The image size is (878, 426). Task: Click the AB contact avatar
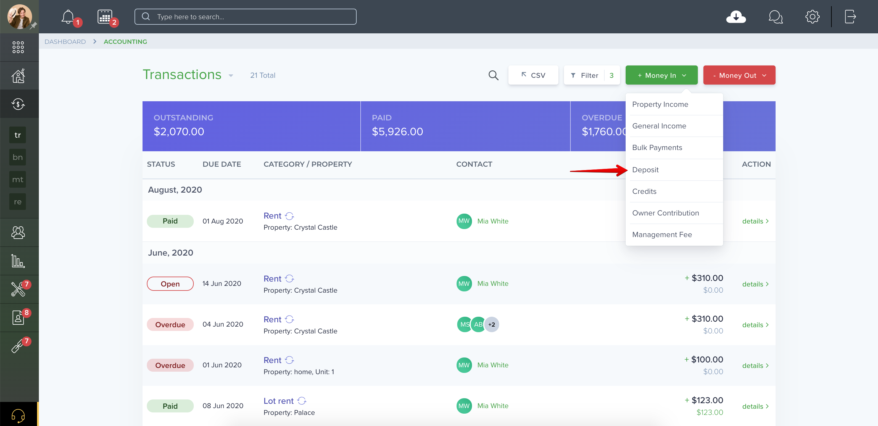click(478, 324)
